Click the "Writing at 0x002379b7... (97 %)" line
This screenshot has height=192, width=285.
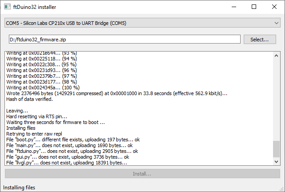(x=42, y=76)
